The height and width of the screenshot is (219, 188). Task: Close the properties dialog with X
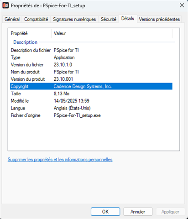click(182, 5)
